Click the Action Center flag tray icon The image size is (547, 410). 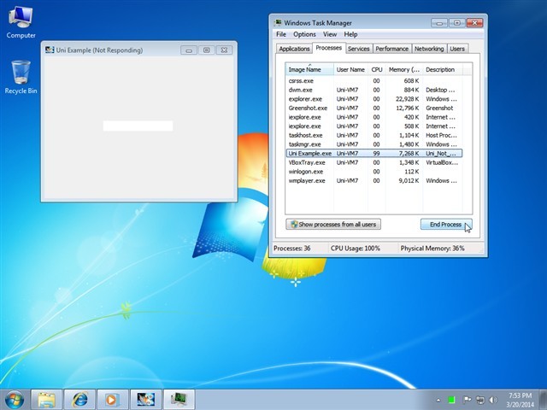466,399
